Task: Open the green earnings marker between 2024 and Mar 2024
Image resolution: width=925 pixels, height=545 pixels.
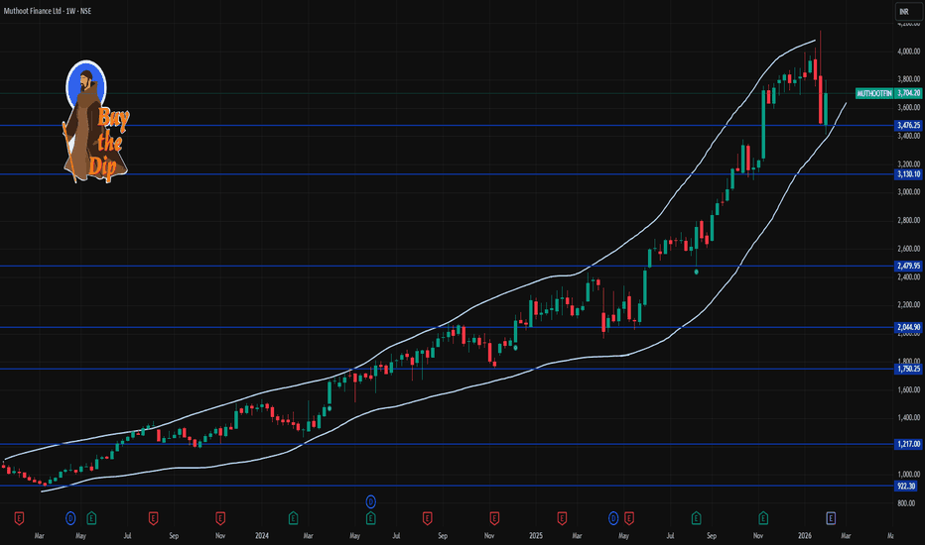Action: coord(293,518)
